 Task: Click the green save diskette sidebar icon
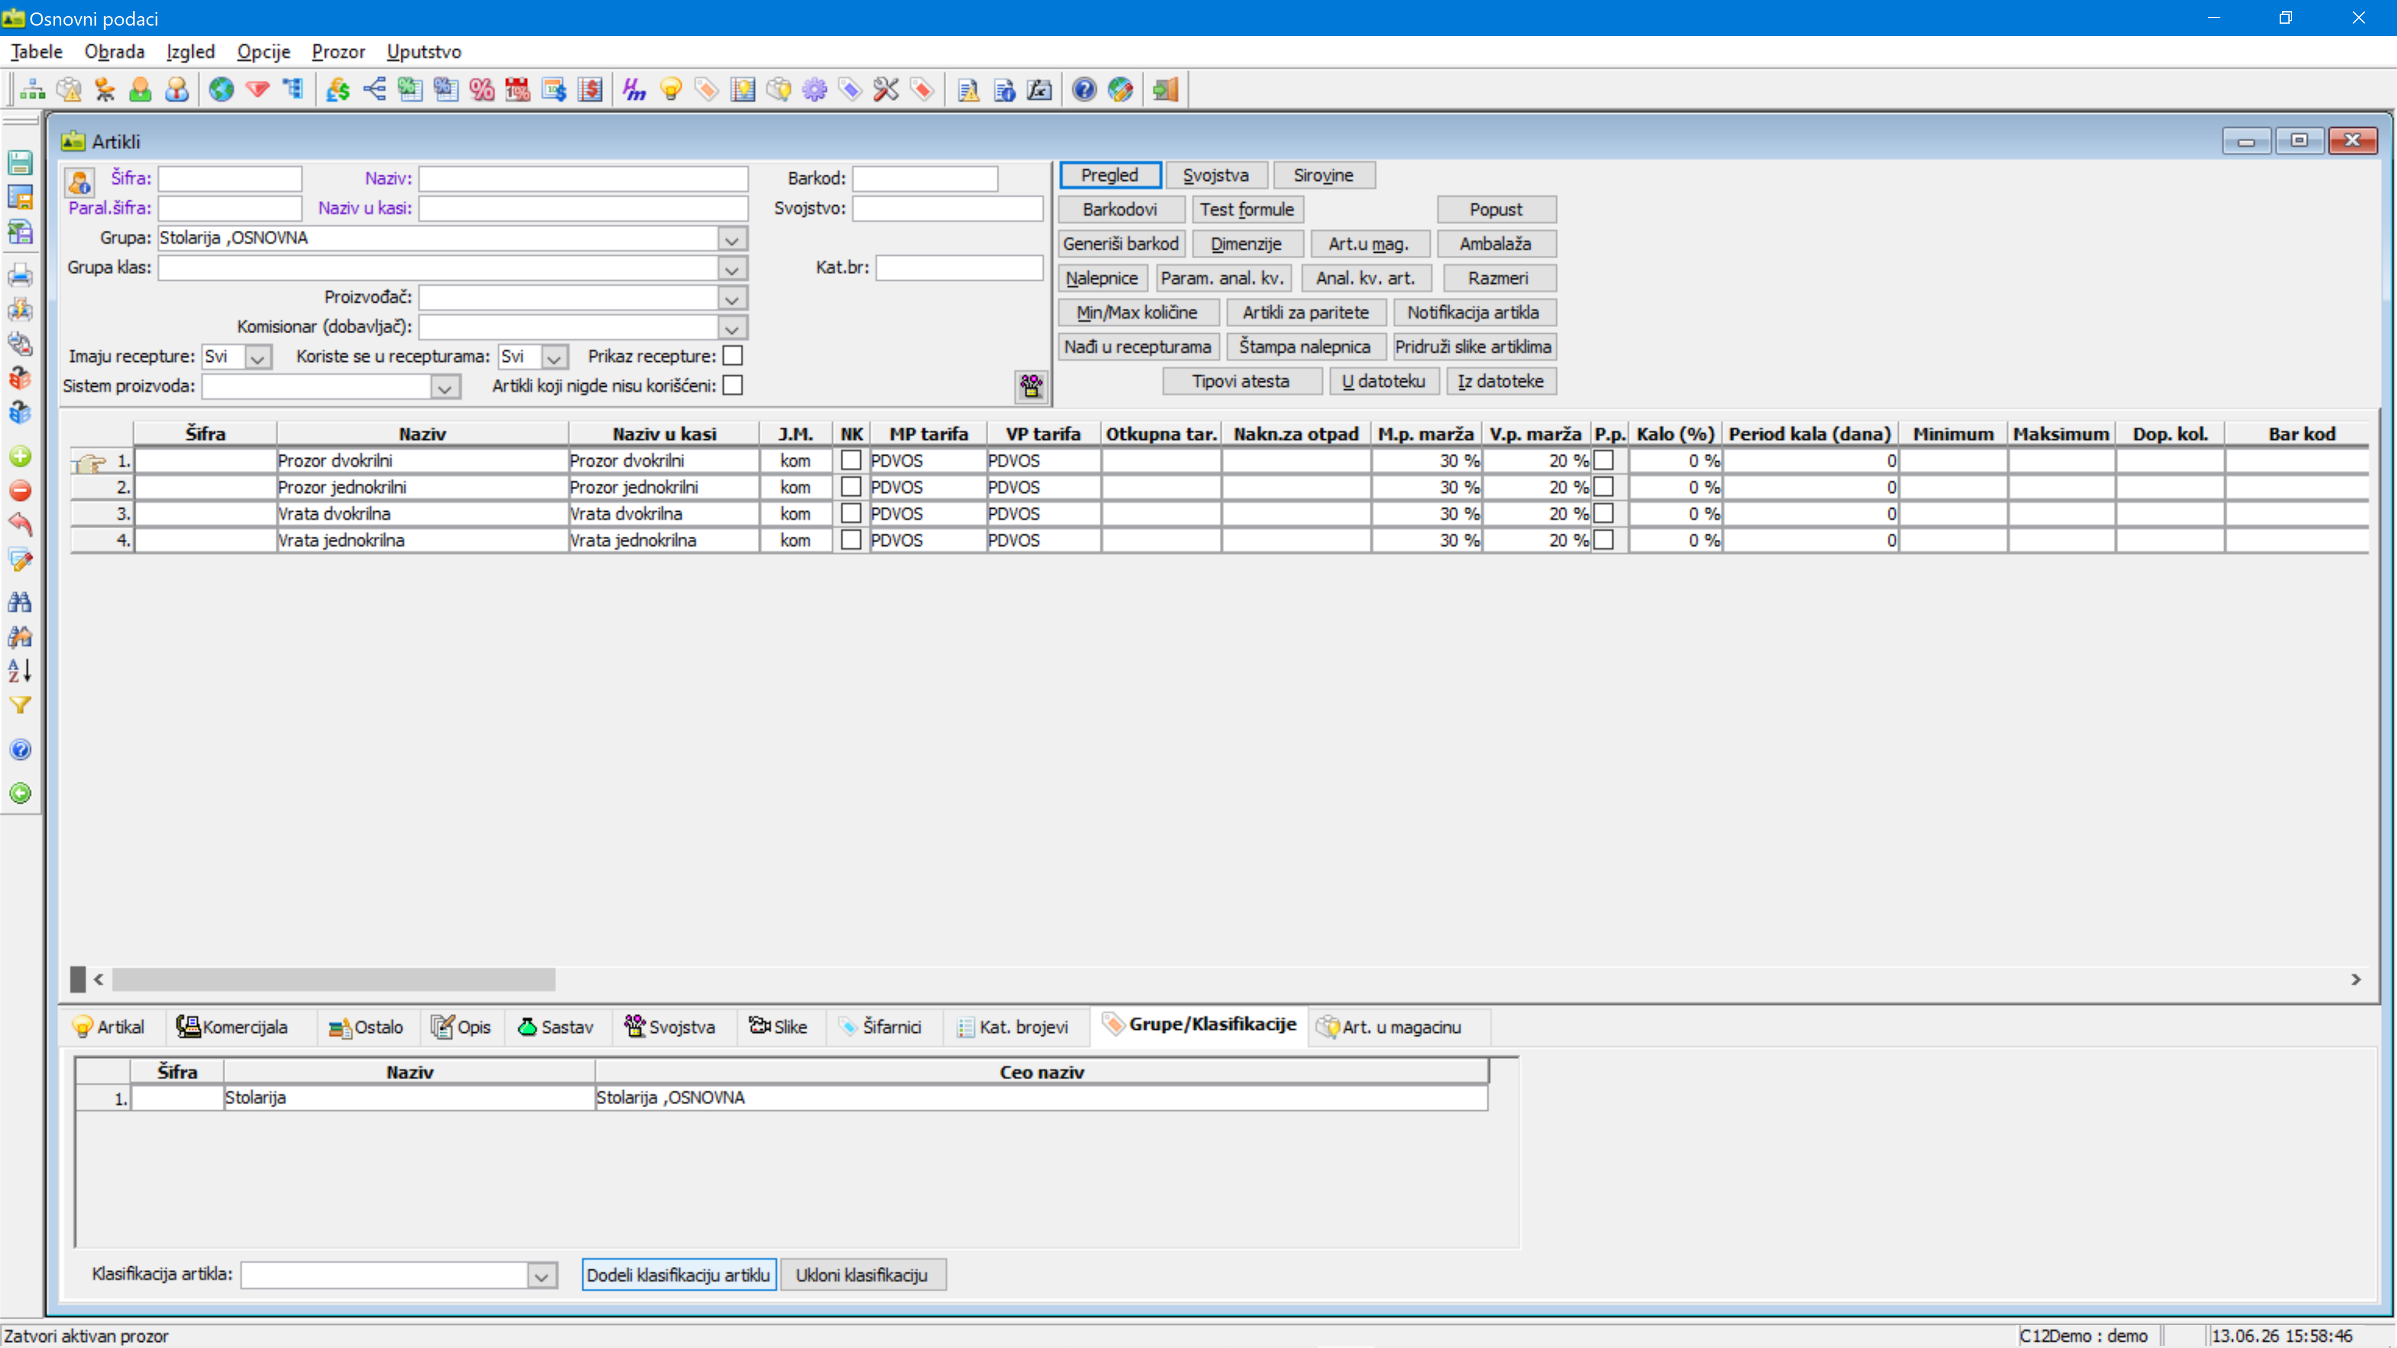tap(19, 162)
